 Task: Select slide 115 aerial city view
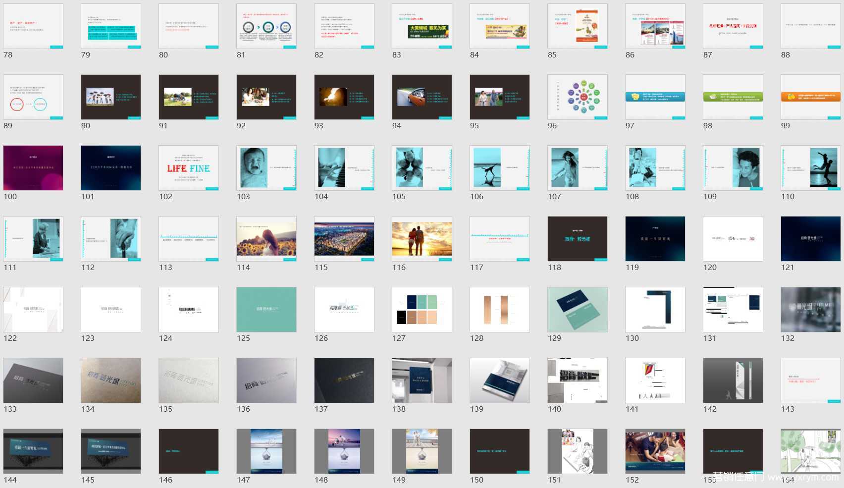[344, 239]
